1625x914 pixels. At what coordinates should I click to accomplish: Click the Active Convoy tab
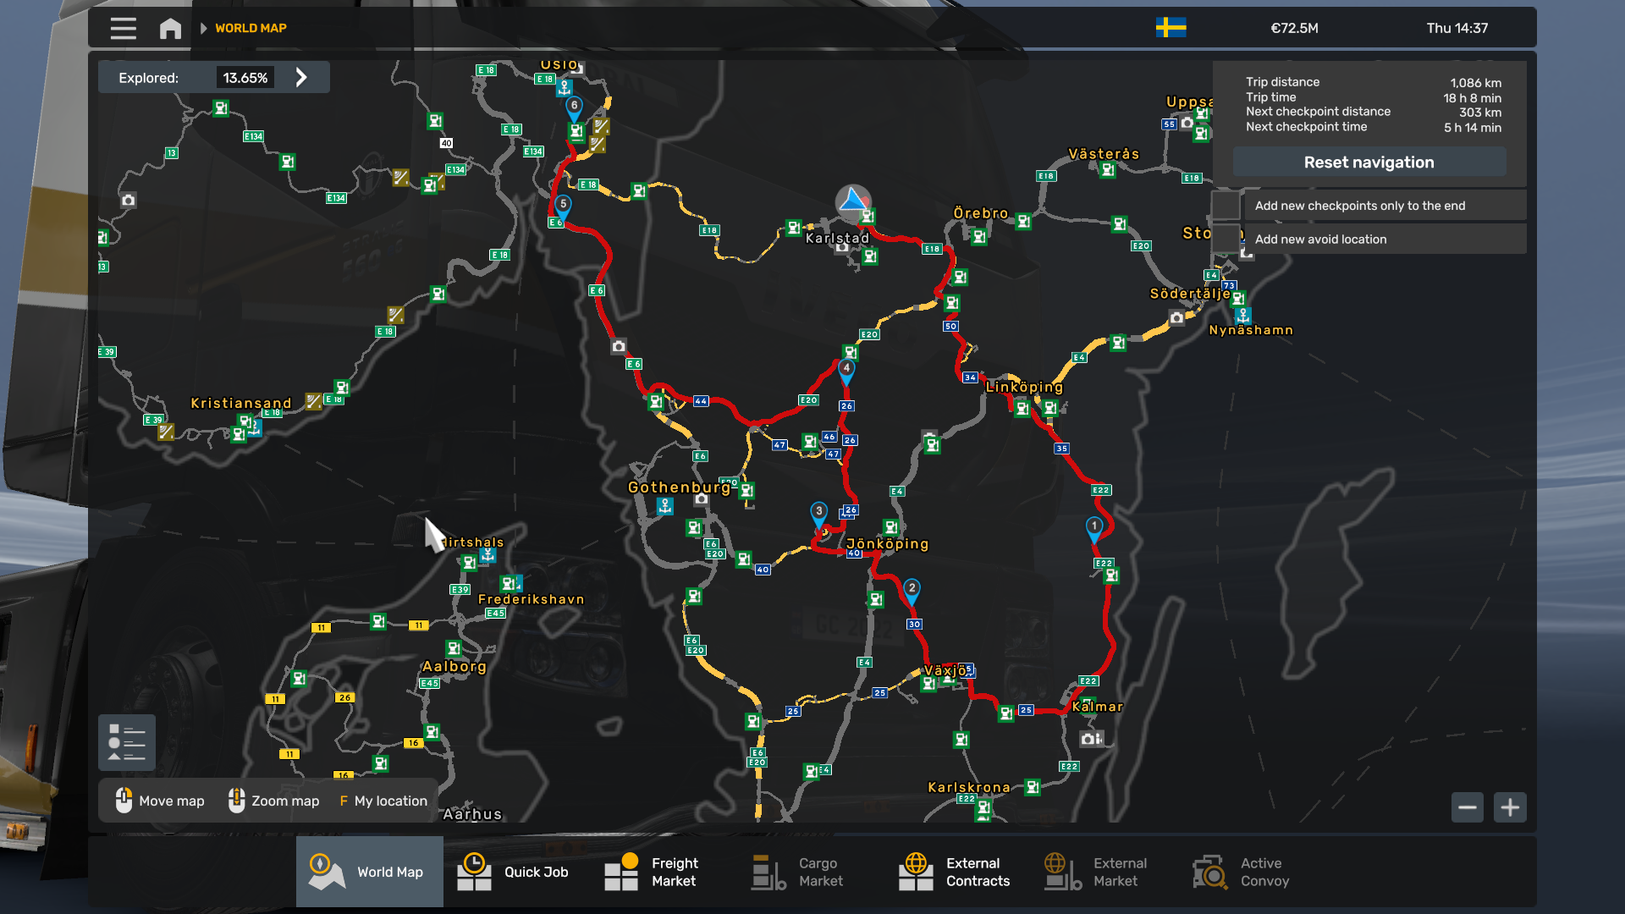1241,872
